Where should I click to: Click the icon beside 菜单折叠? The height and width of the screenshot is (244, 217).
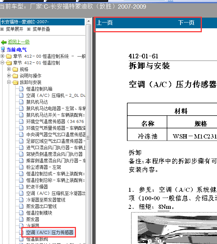coord(29,29)
